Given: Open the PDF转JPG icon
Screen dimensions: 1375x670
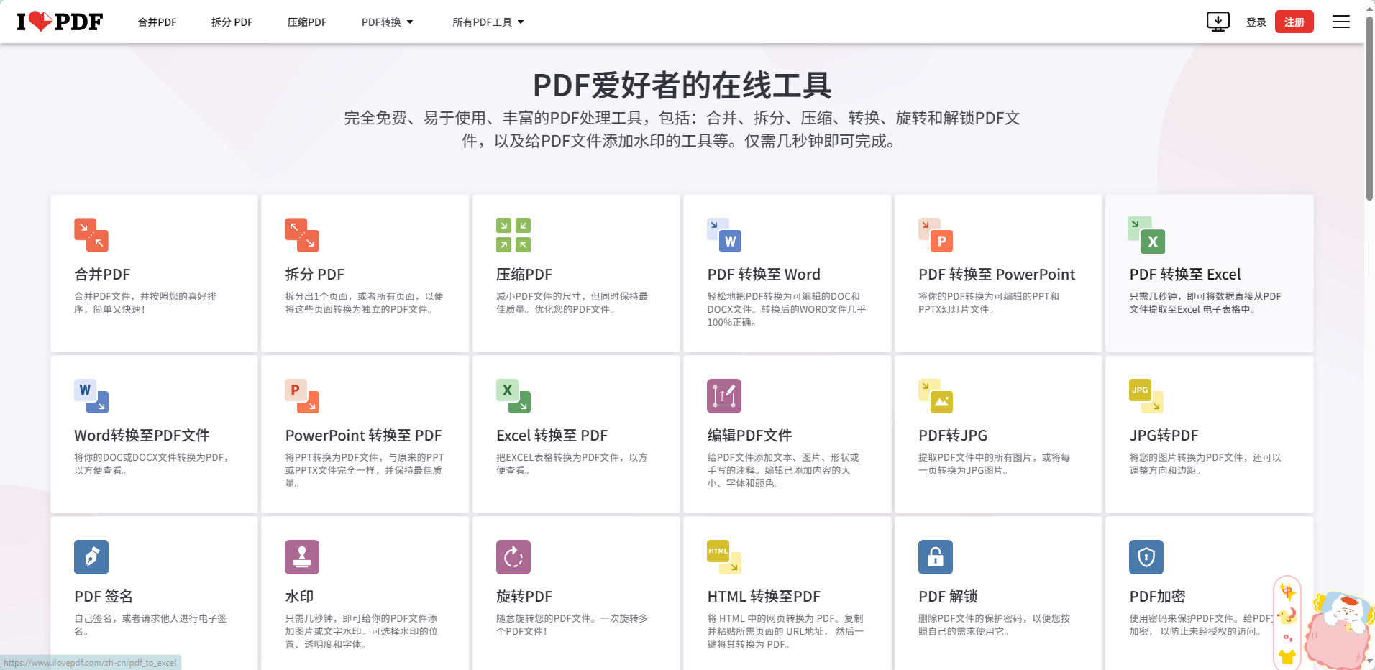Looking at the screenshot, I should click(x=936, y=396).
